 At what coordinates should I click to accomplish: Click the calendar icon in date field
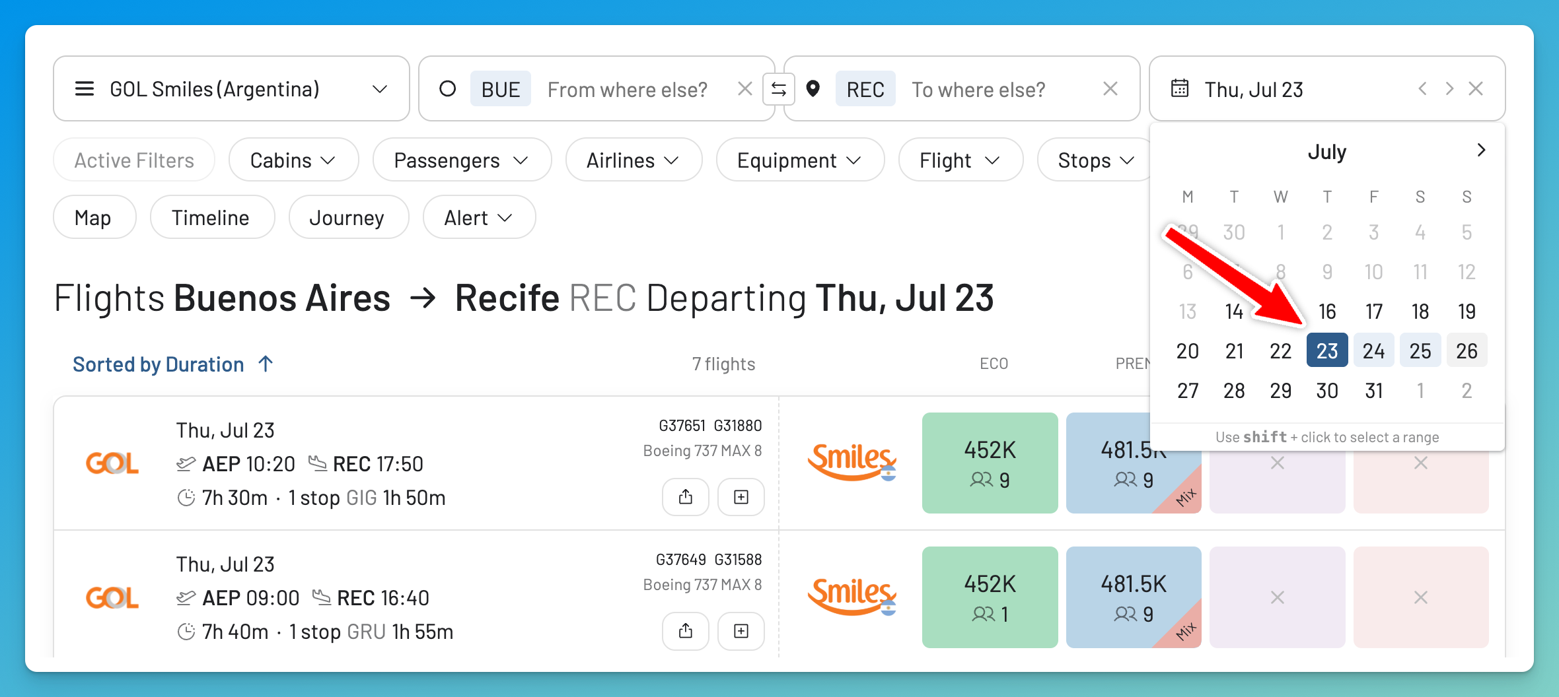click(x=1180, y=88)
